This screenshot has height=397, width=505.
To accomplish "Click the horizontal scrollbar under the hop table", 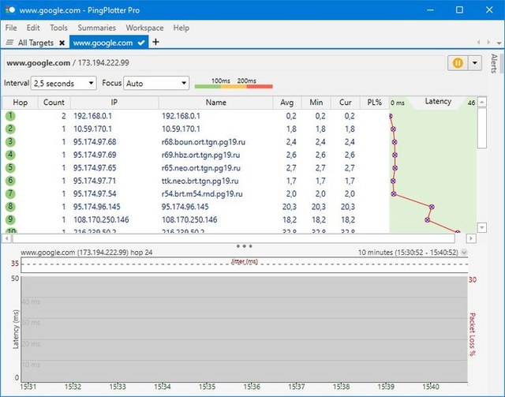I will pyautogui.click(x=237, y=238).
